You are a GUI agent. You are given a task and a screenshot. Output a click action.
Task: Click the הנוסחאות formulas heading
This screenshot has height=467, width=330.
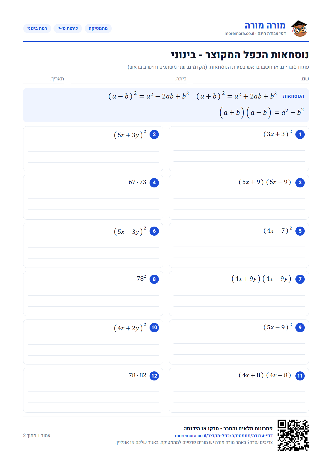pos(293,96)
